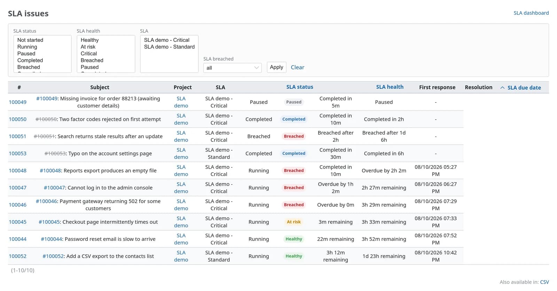Viewport: 557px width, 291px height.
Task: Open the SLA breached dropdown
Action: [x=232, y=68]
